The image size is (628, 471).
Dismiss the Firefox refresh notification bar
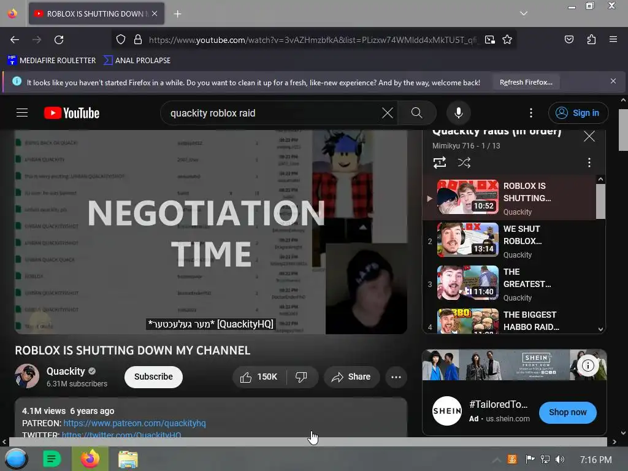613,82
